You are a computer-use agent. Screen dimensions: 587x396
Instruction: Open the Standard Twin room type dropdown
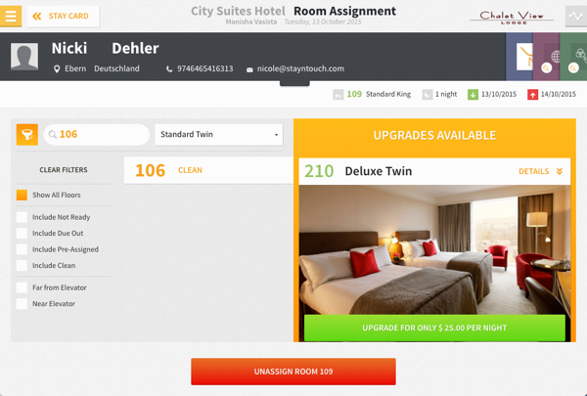click(219, 134)
